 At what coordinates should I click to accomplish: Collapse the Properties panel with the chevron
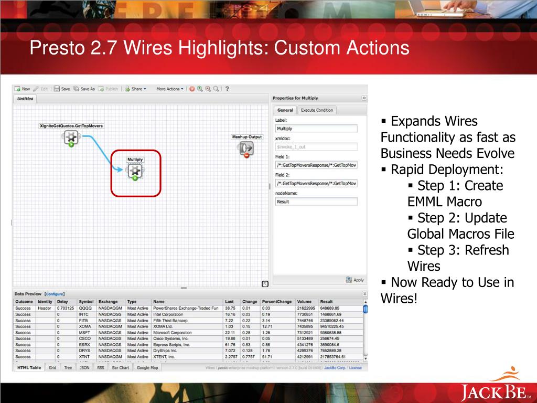tap(364, 98)
